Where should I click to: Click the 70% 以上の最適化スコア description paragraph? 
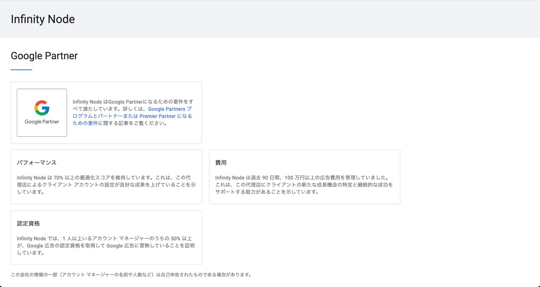pyautogui.click(x=106, y=185)
